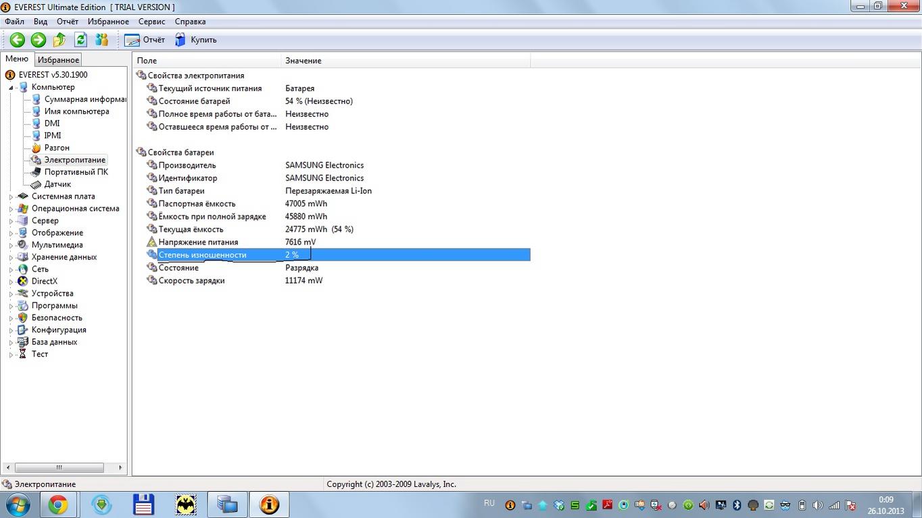Open the green download arrow taskbar app

101,504
